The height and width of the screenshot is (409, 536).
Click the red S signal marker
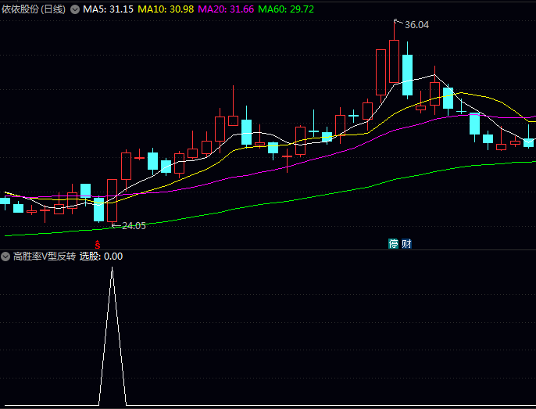[x=98, y=244]
